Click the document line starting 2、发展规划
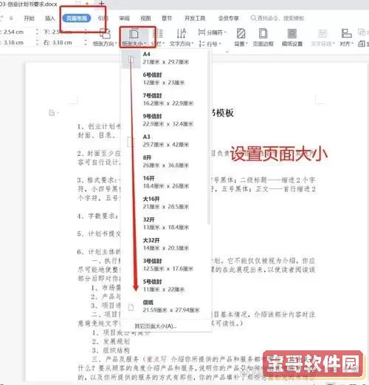Image resolution: width=369 pixels, height=385 pixels. pyautogui.click(x=111, y=341)
